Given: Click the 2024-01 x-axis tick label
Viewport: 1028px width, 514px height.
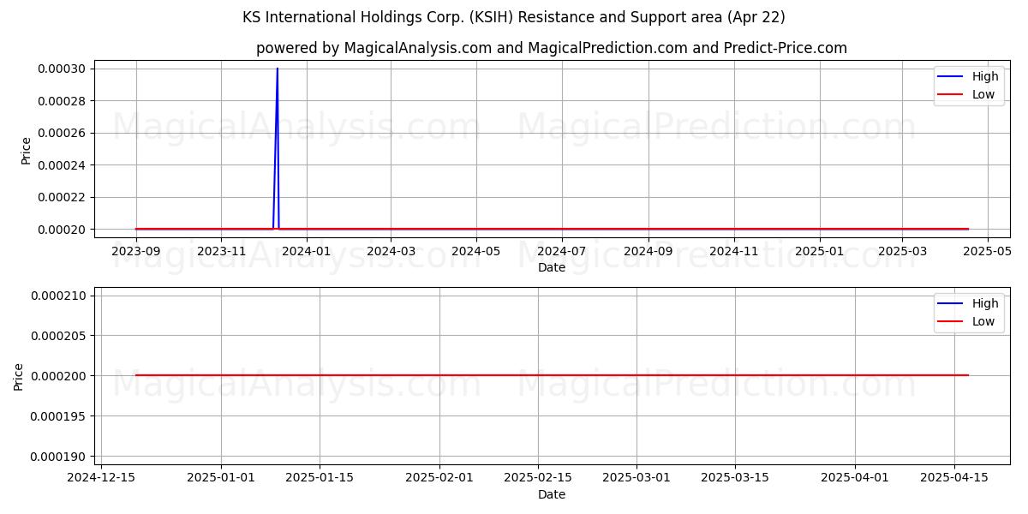Looking at the screenshot, I should 307,251.
